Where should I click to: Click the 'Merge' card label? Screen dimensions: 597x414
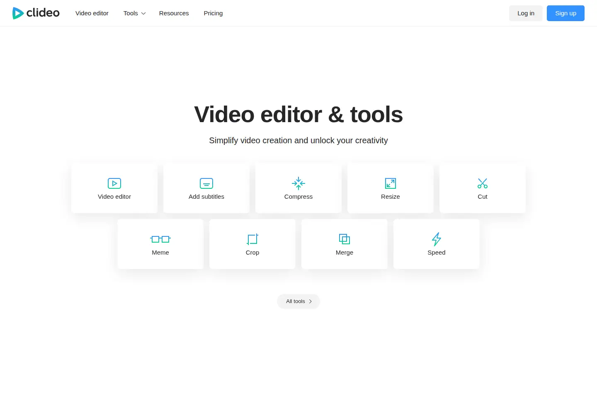point(345,253)
